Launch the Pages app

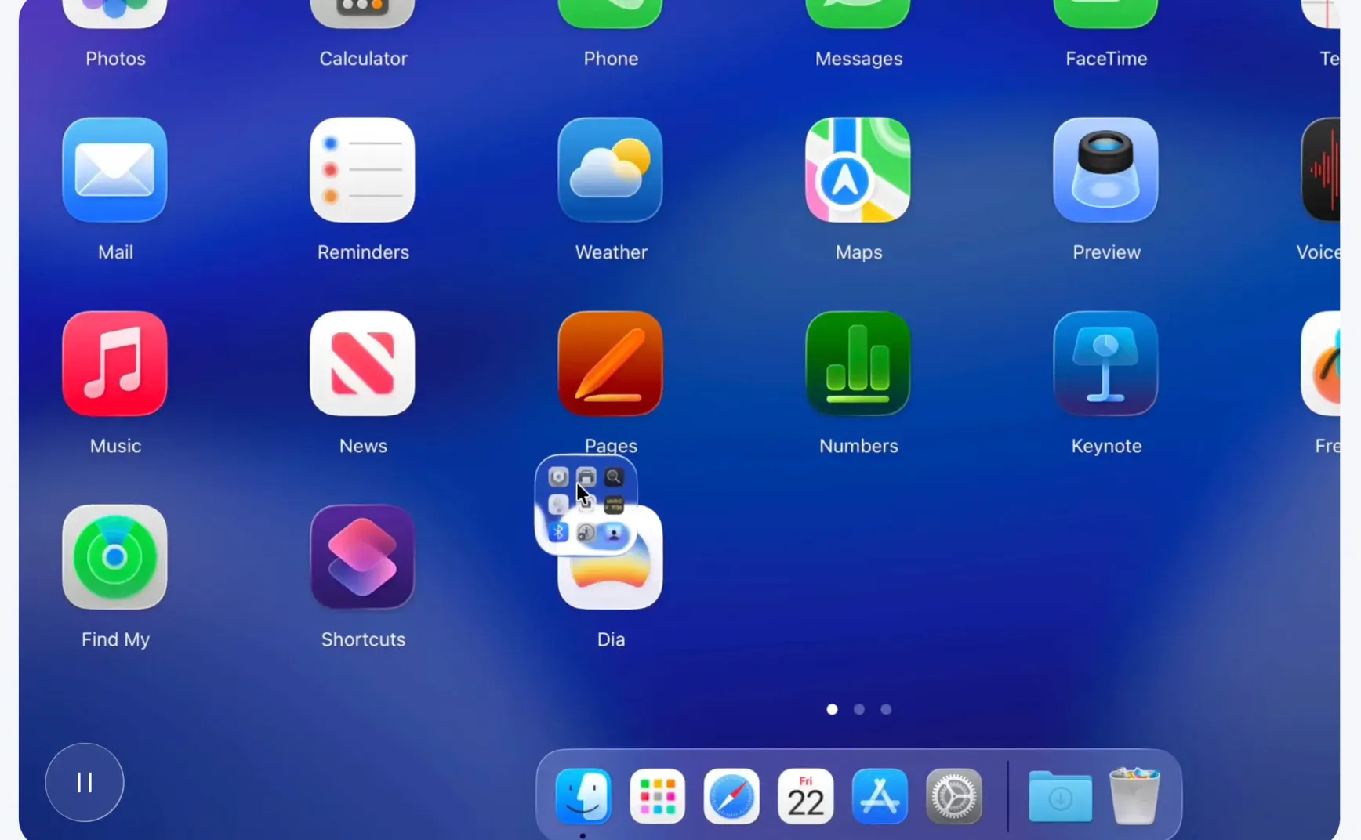click(610, 363)
